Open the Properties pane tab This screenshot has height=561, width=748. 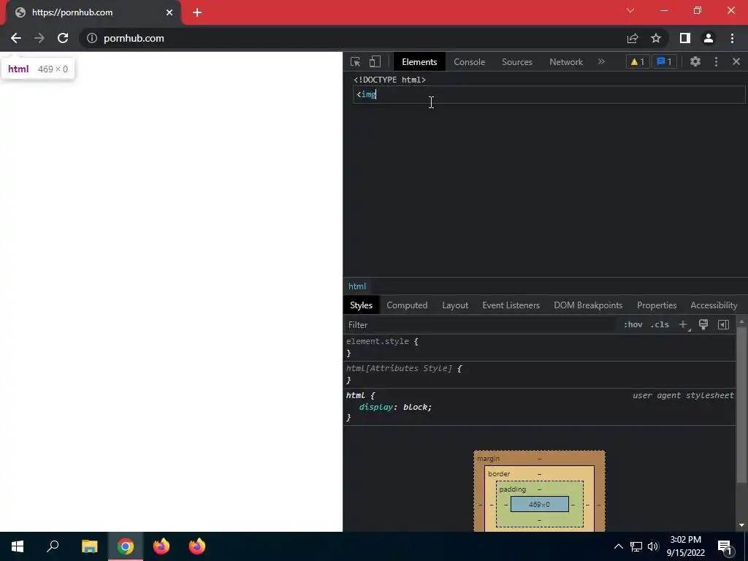657,305
